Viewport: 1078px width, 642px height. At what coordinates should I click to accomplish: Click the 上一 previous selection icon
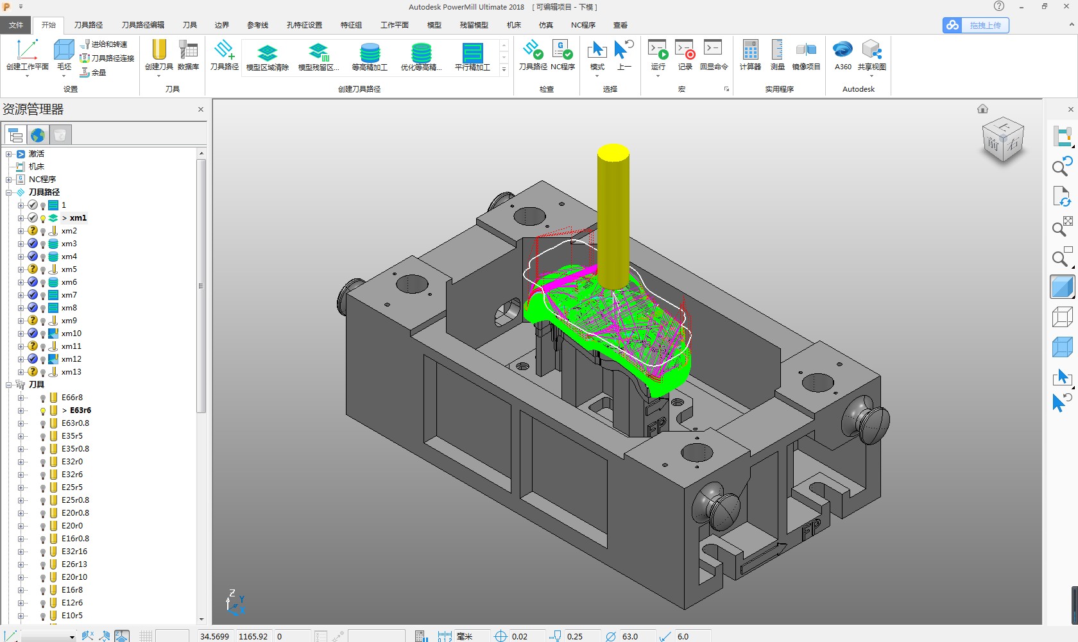[x=624, y=50]
